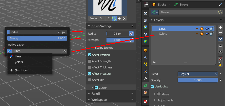Toggle pressure sensitivity icon beside Strength field

(131, 40)
